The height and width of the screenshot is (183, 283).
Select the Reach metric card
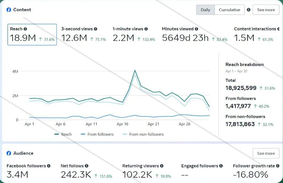coord(32,35)
